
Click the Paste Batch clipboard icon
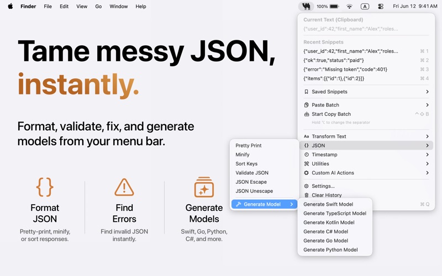pyautogui.click(x=307, y=105)
